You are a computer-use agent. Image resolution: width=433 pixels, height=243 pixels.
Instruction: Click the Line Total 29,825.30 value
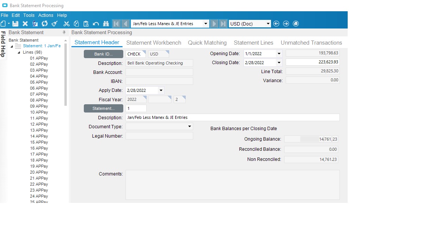click(x=313, y=71)
